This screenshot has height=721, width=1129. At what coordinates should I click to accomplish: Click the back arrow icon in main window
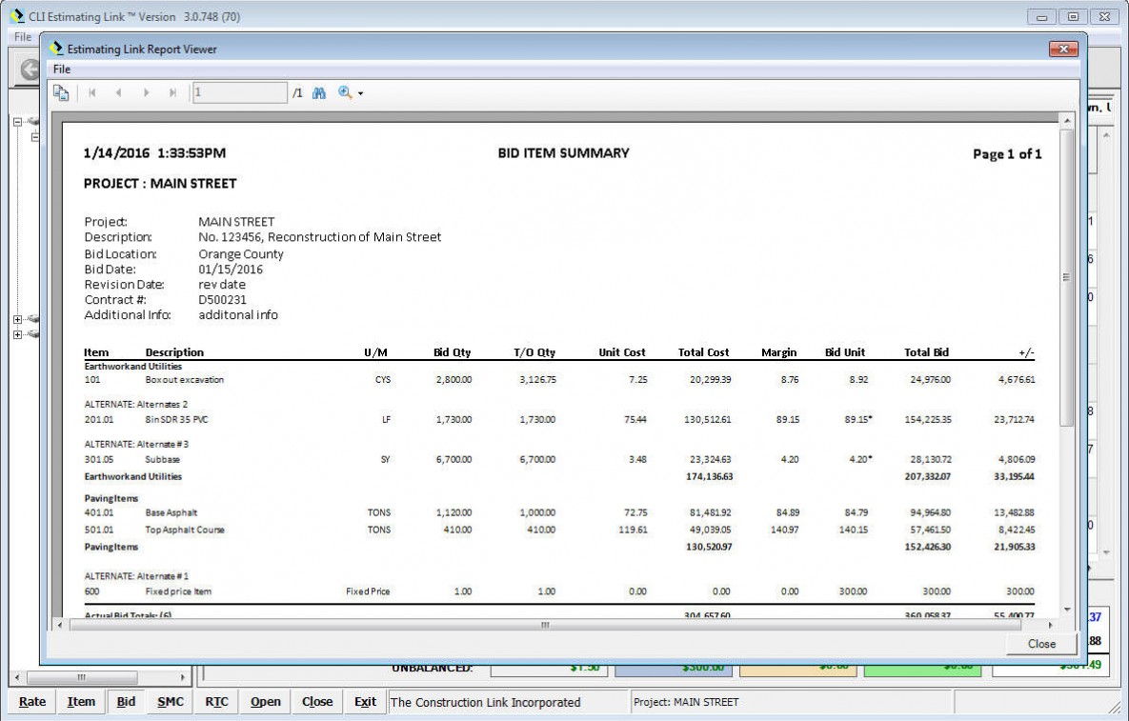point(29,70)
